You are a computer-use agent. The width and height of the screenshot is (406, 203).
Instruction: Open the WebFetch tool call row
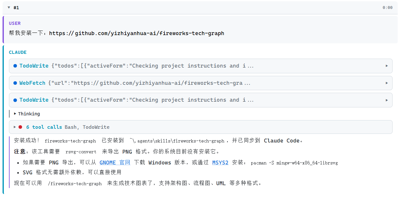pyautogui.click(x=201, y=83)
